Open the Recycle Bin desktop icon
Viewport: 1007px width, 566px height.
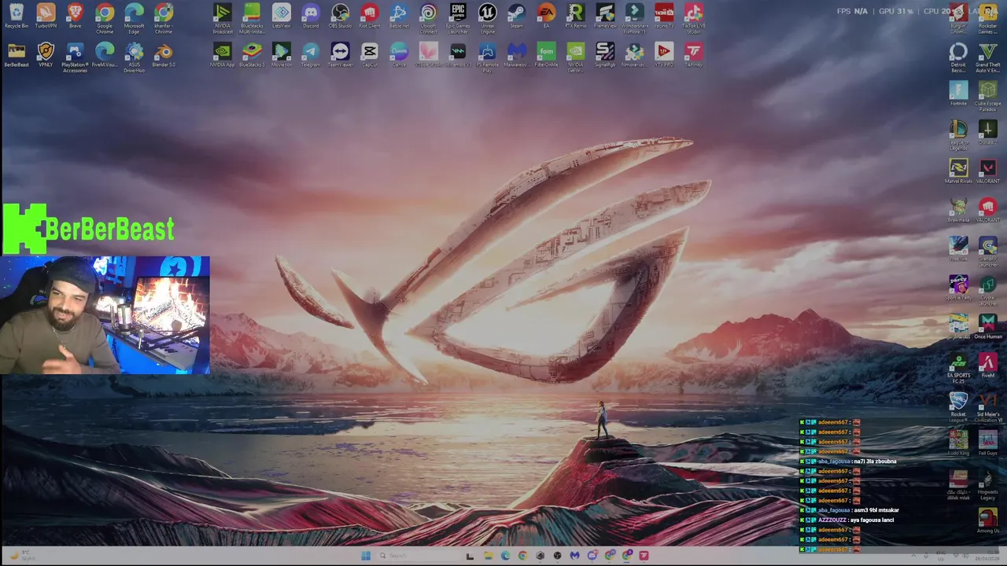tap(17, 16)
